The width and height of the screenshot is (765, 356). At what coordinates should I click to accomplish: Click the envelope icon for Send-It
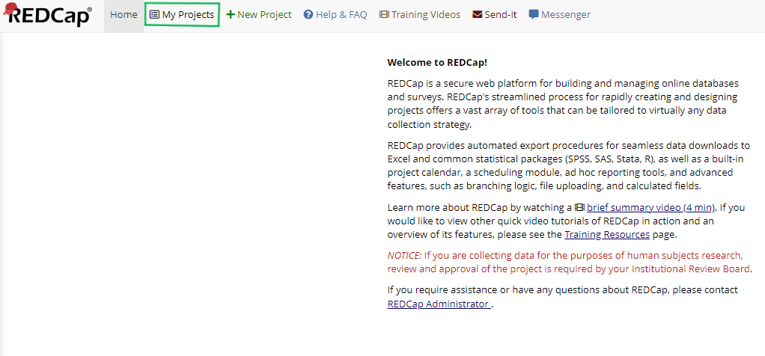pos(478,15)
